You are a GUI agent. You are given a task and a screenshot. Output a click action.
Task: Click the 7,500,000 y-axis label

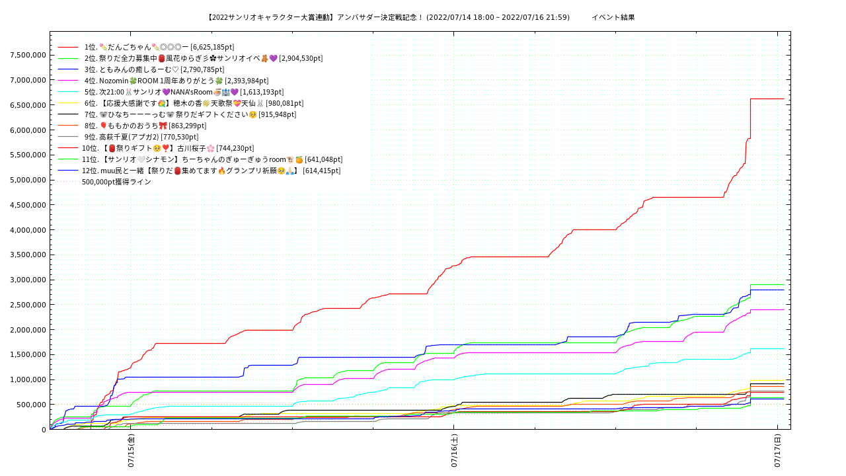click(x=28, y=56)
